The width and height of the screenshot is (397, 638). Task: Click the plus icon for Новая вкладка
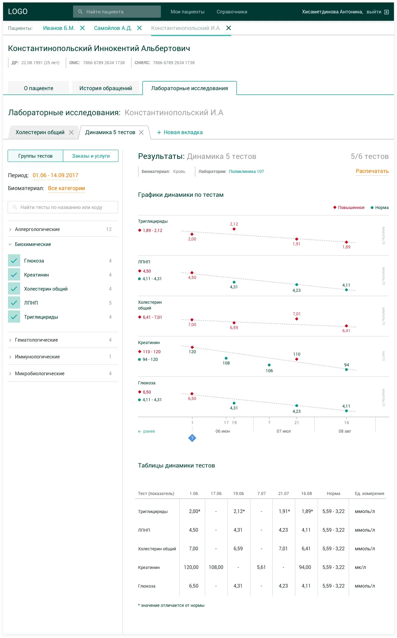pos(159,132)
